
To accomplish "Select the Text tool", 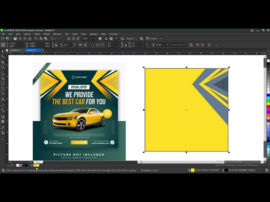I will pyautogui.click(x=3, y=99).
